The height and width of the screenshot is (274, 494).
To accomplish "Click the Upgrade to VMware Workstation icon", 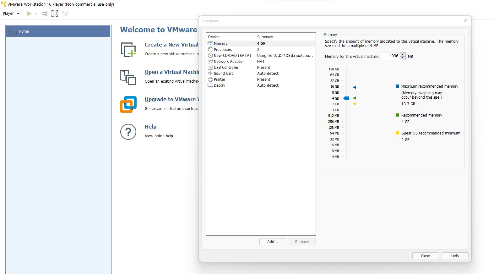I will click(128, 104).
